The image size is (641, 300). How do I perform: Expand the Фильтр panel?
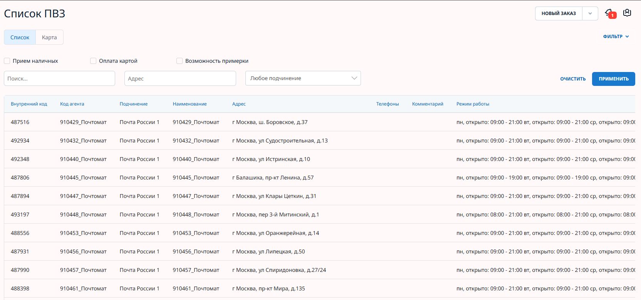[x=616, y=37]
